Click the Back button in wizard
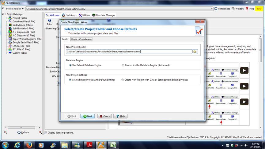The height and width of the screenshot is (149, 265). (x=72, y=116)
